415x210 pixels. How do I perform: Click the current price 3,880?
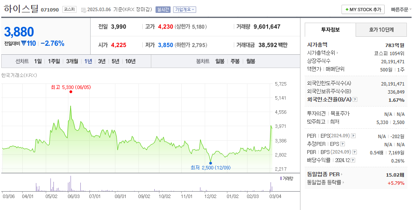(19, 32)
